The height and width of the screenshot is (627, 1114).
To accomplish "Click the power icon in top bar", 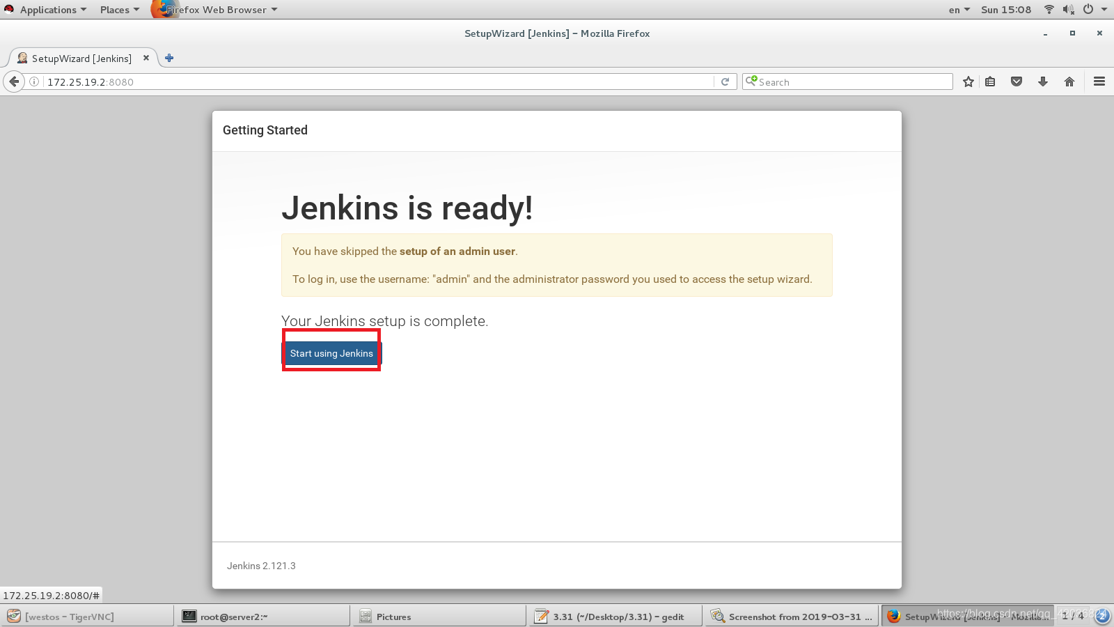I will (x=1088, y=10).
